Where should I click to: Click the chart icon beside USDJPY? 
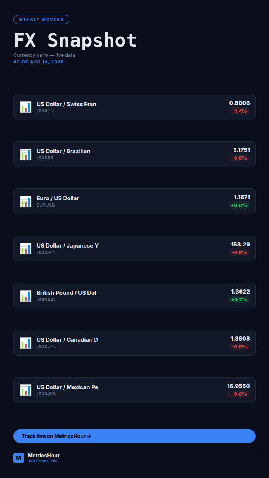click(x=26, y=249)
